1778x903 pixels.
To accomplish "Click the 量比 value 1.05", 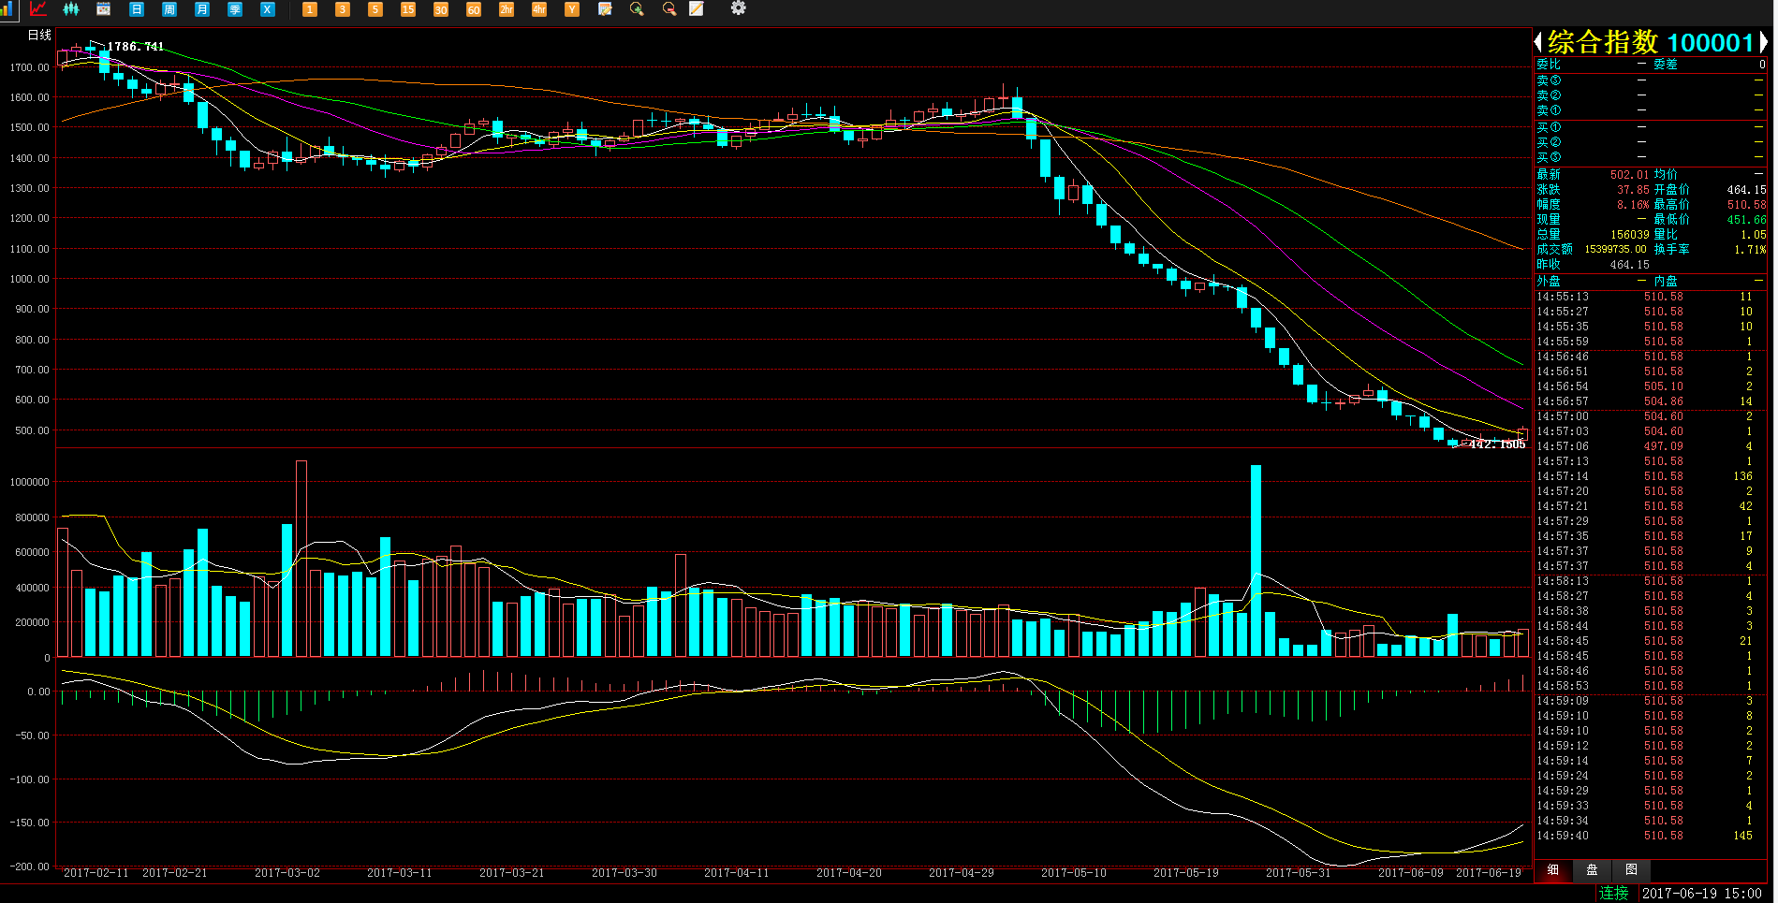I will pyautogui.click(x=1754, y=235).
